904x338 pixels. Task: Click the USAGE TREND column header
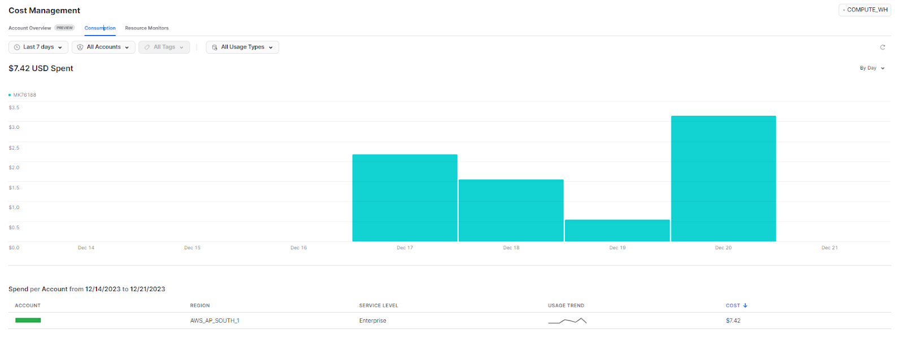coord(566,305)
